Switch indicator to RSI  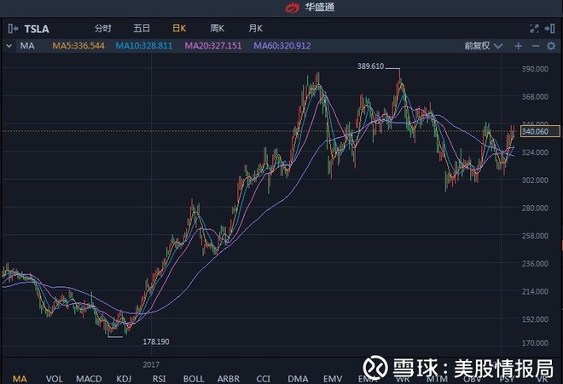(159, 377)
